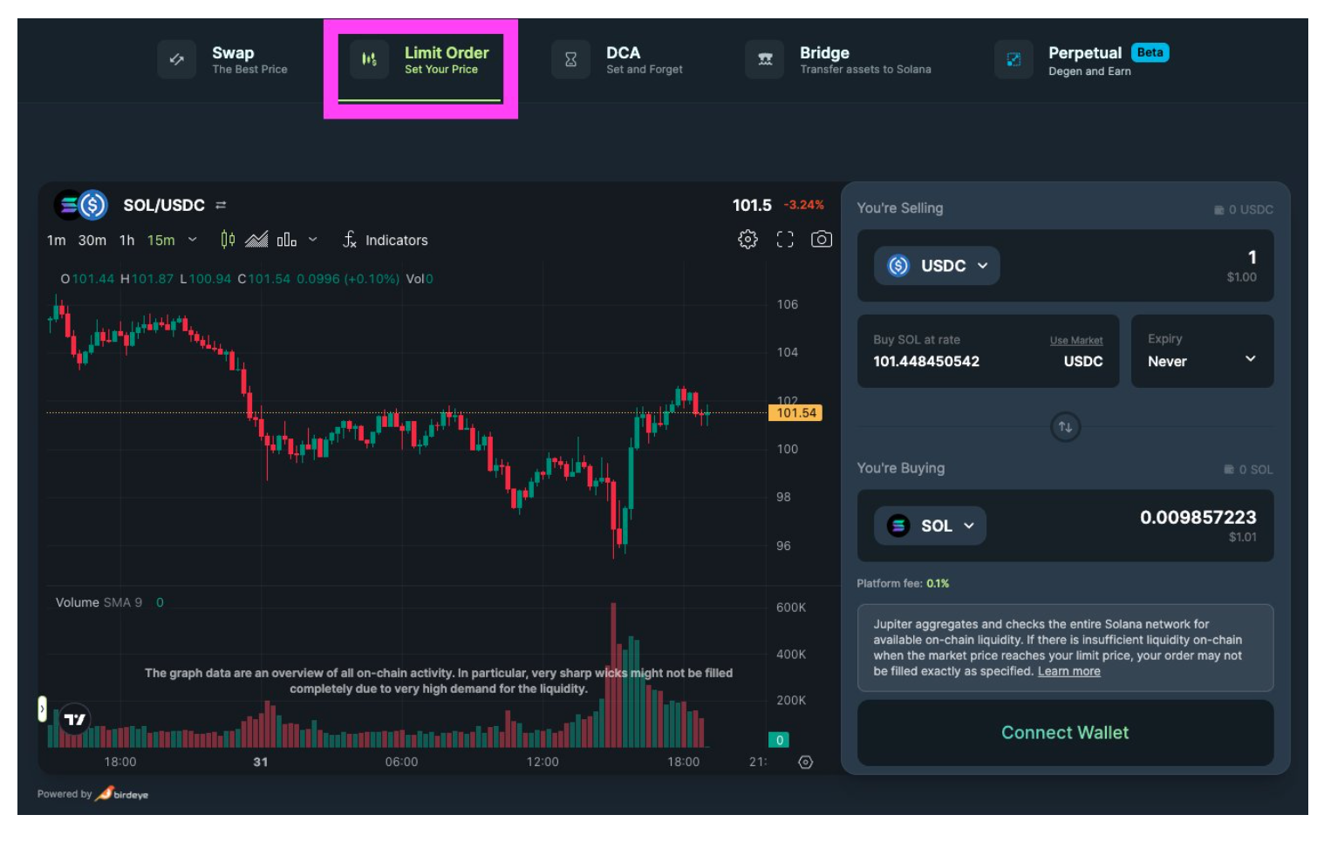
Task: Open the Bridge tab
Action: (x=838, y=60)
